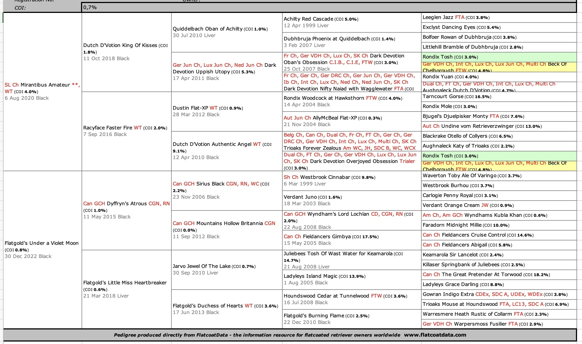The width and height of the screenshot is (582, 344).
Task: Select the COI value cell 0,7%
Action: click(x=329, y=7)
